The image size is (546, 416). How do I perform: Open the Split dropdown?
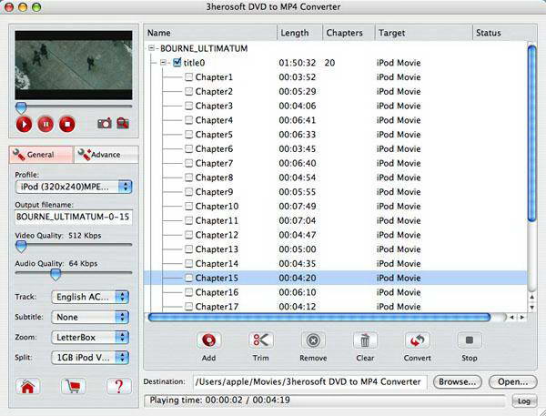click(x=90, y=358)
